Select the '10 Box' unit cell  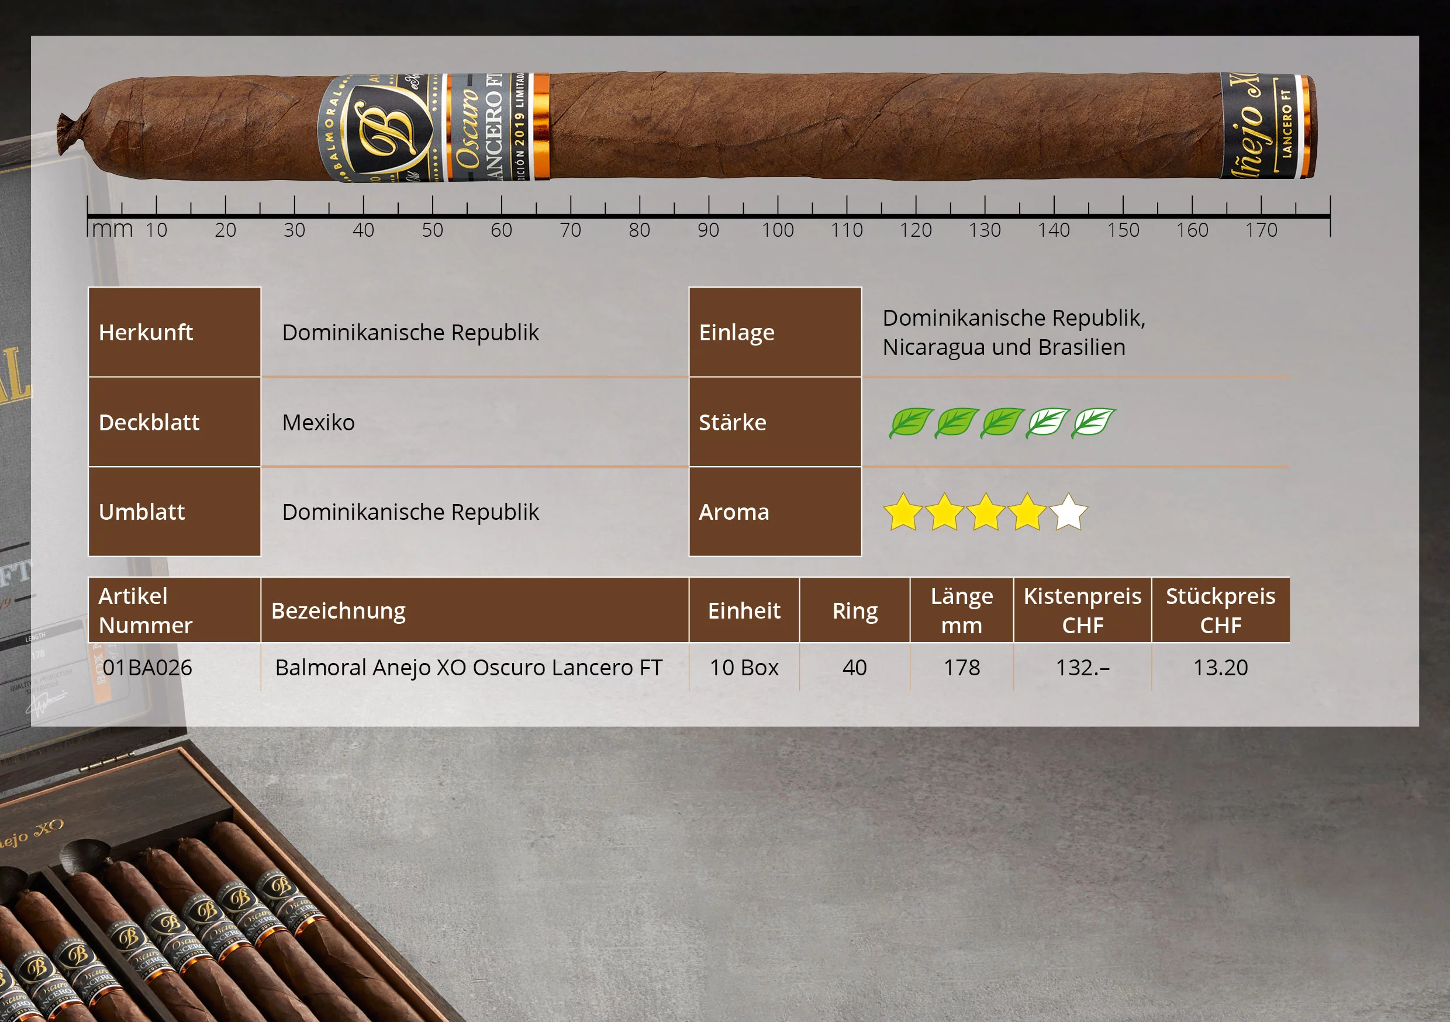(x=744, y=668)
